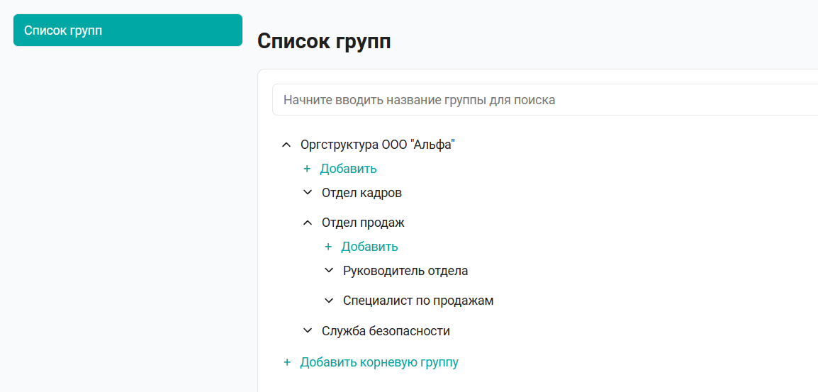
Task: Focus the group name search field
Action: [x=545, y=100]
